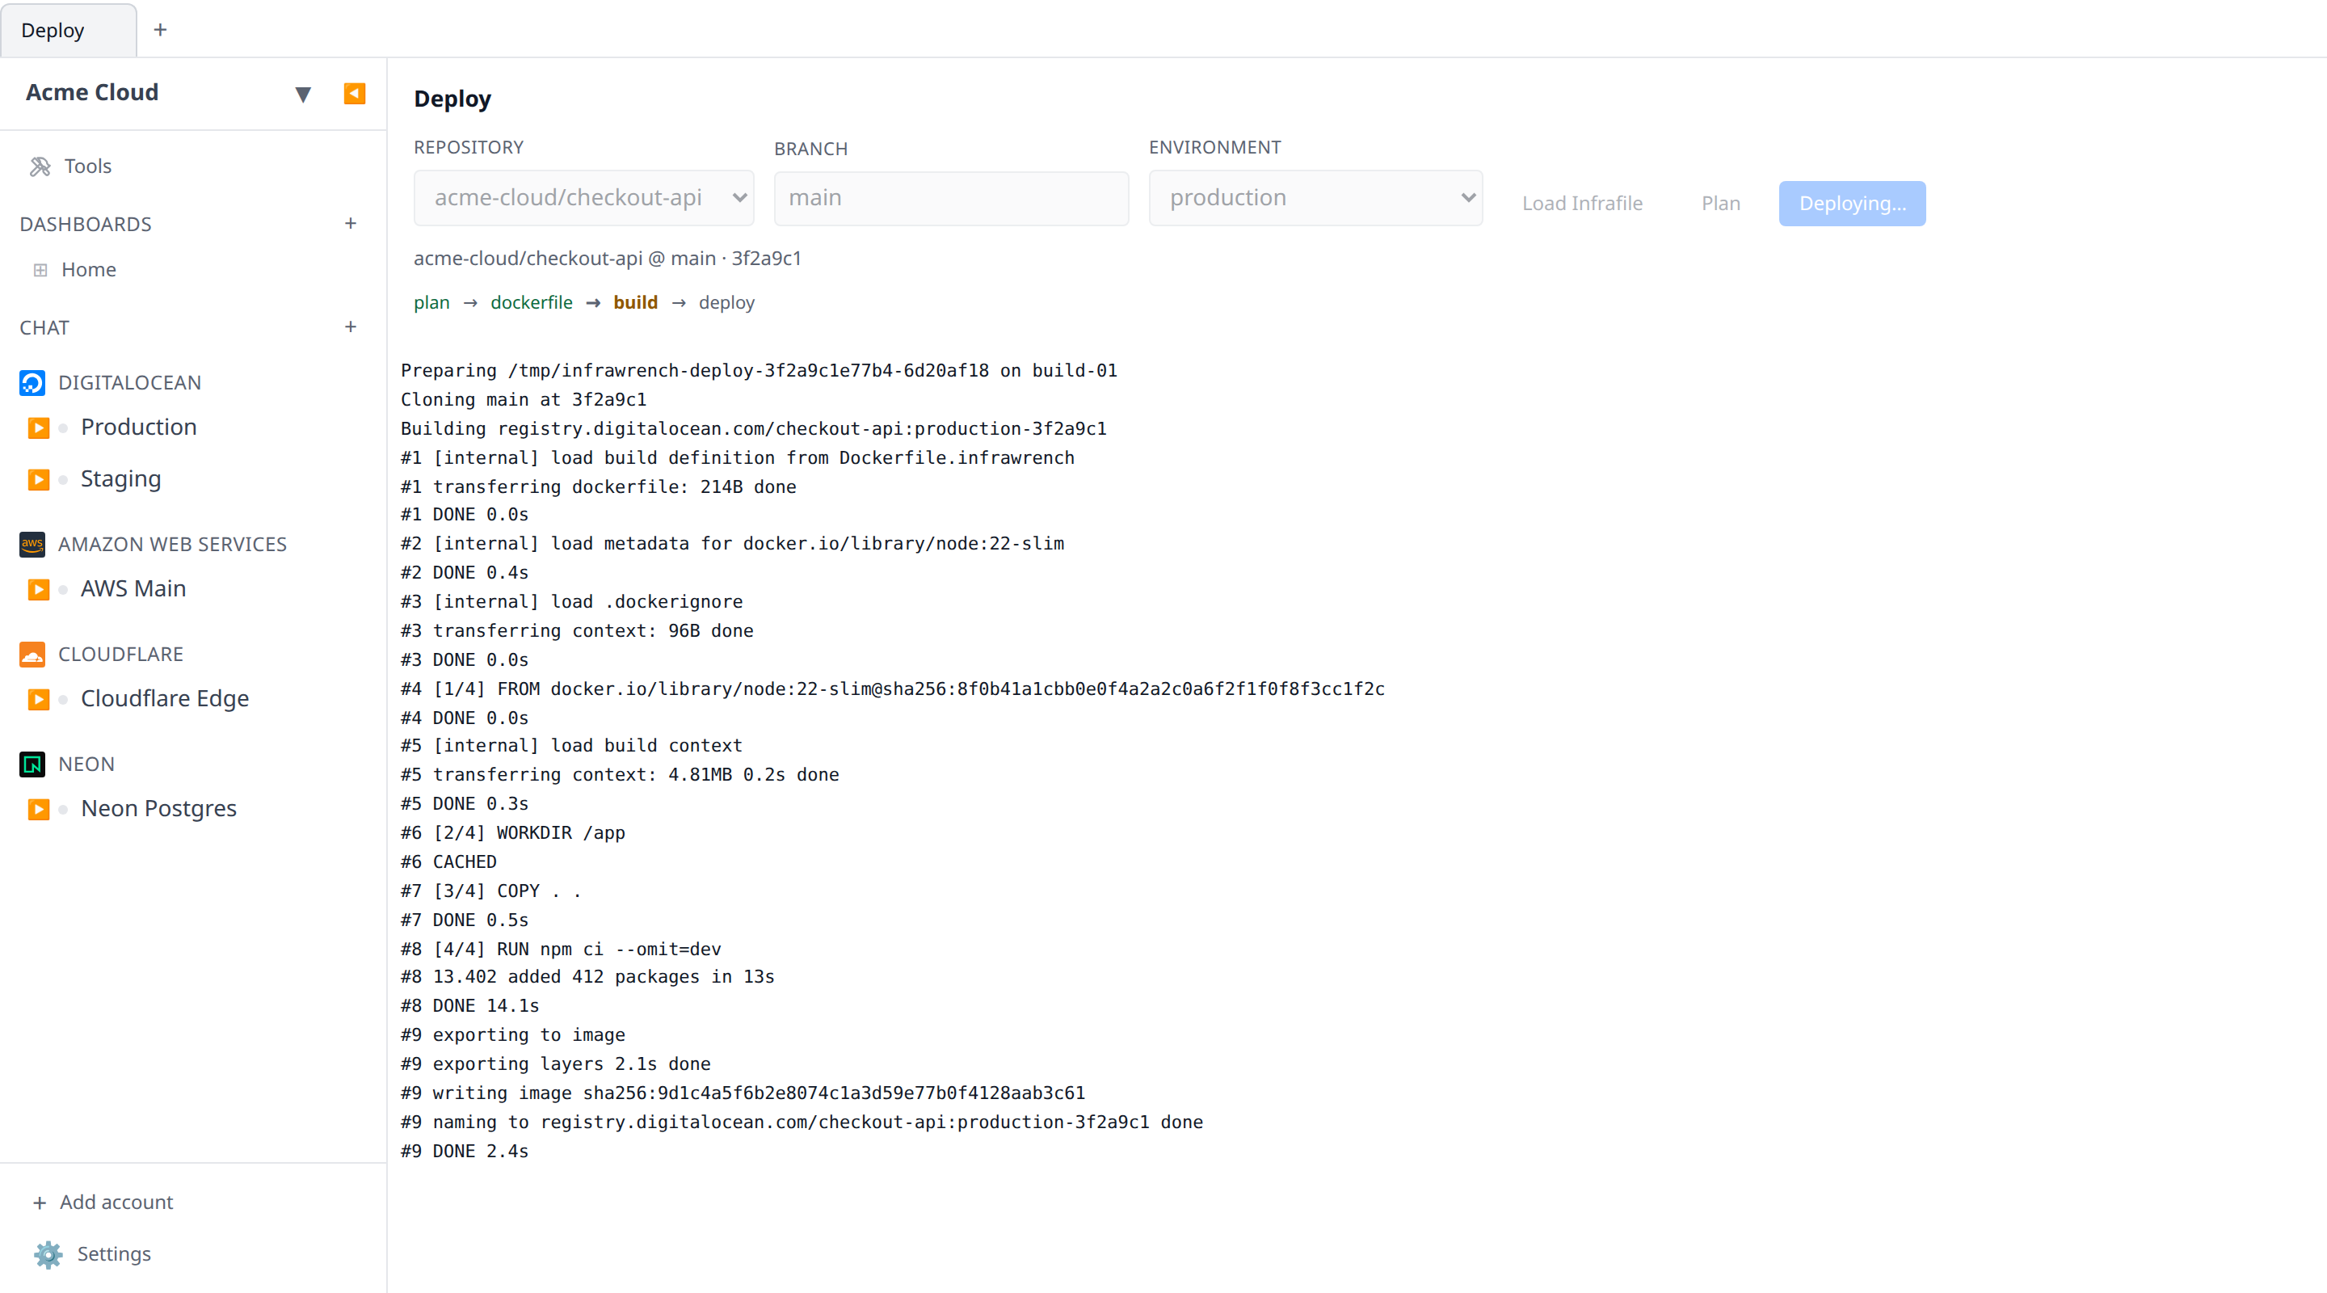Click log line '#9 DONE 2.4s'

point(465,1151)
